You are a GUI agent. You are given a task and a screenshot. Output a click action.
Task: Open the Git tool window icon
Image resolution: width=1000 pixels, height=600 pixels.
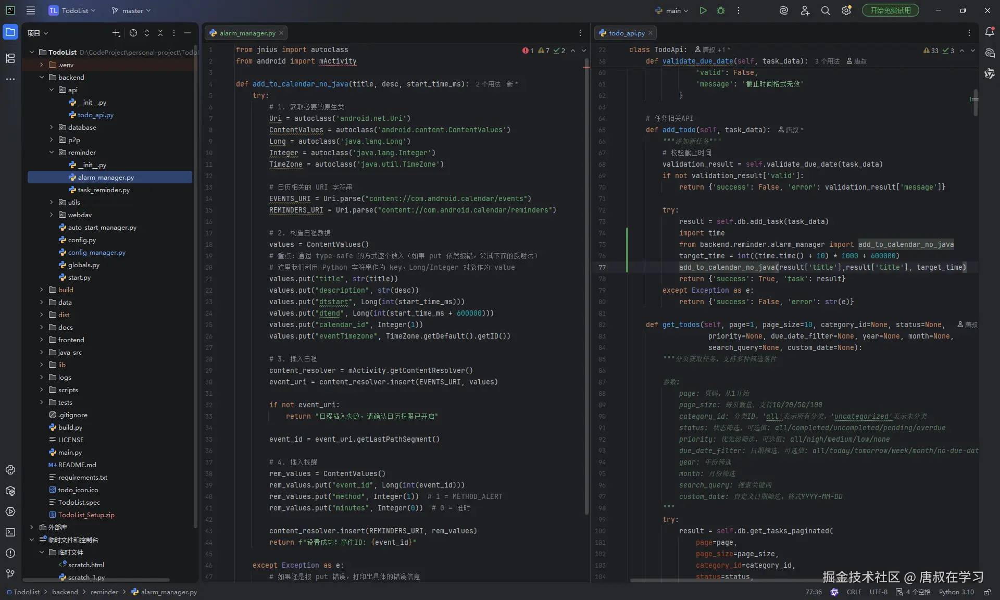pyautogui.click(x=10, y=574)
